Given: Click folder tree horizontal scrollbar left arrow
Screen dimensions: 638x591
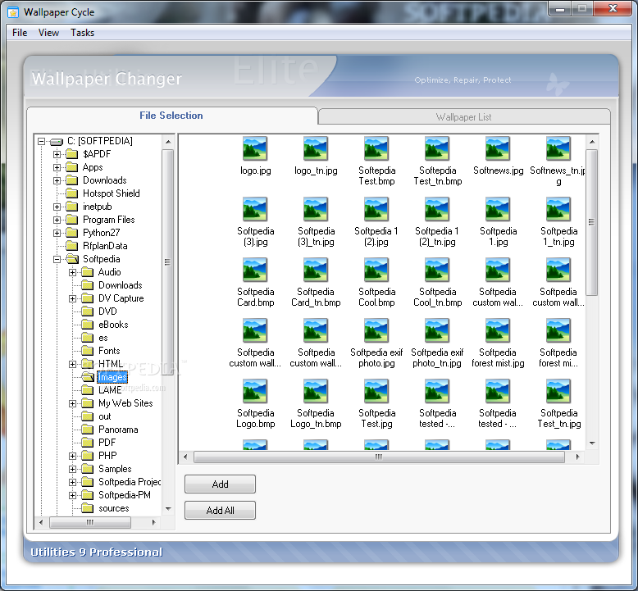Looking at the screenshot, I should tap(41, 522).
